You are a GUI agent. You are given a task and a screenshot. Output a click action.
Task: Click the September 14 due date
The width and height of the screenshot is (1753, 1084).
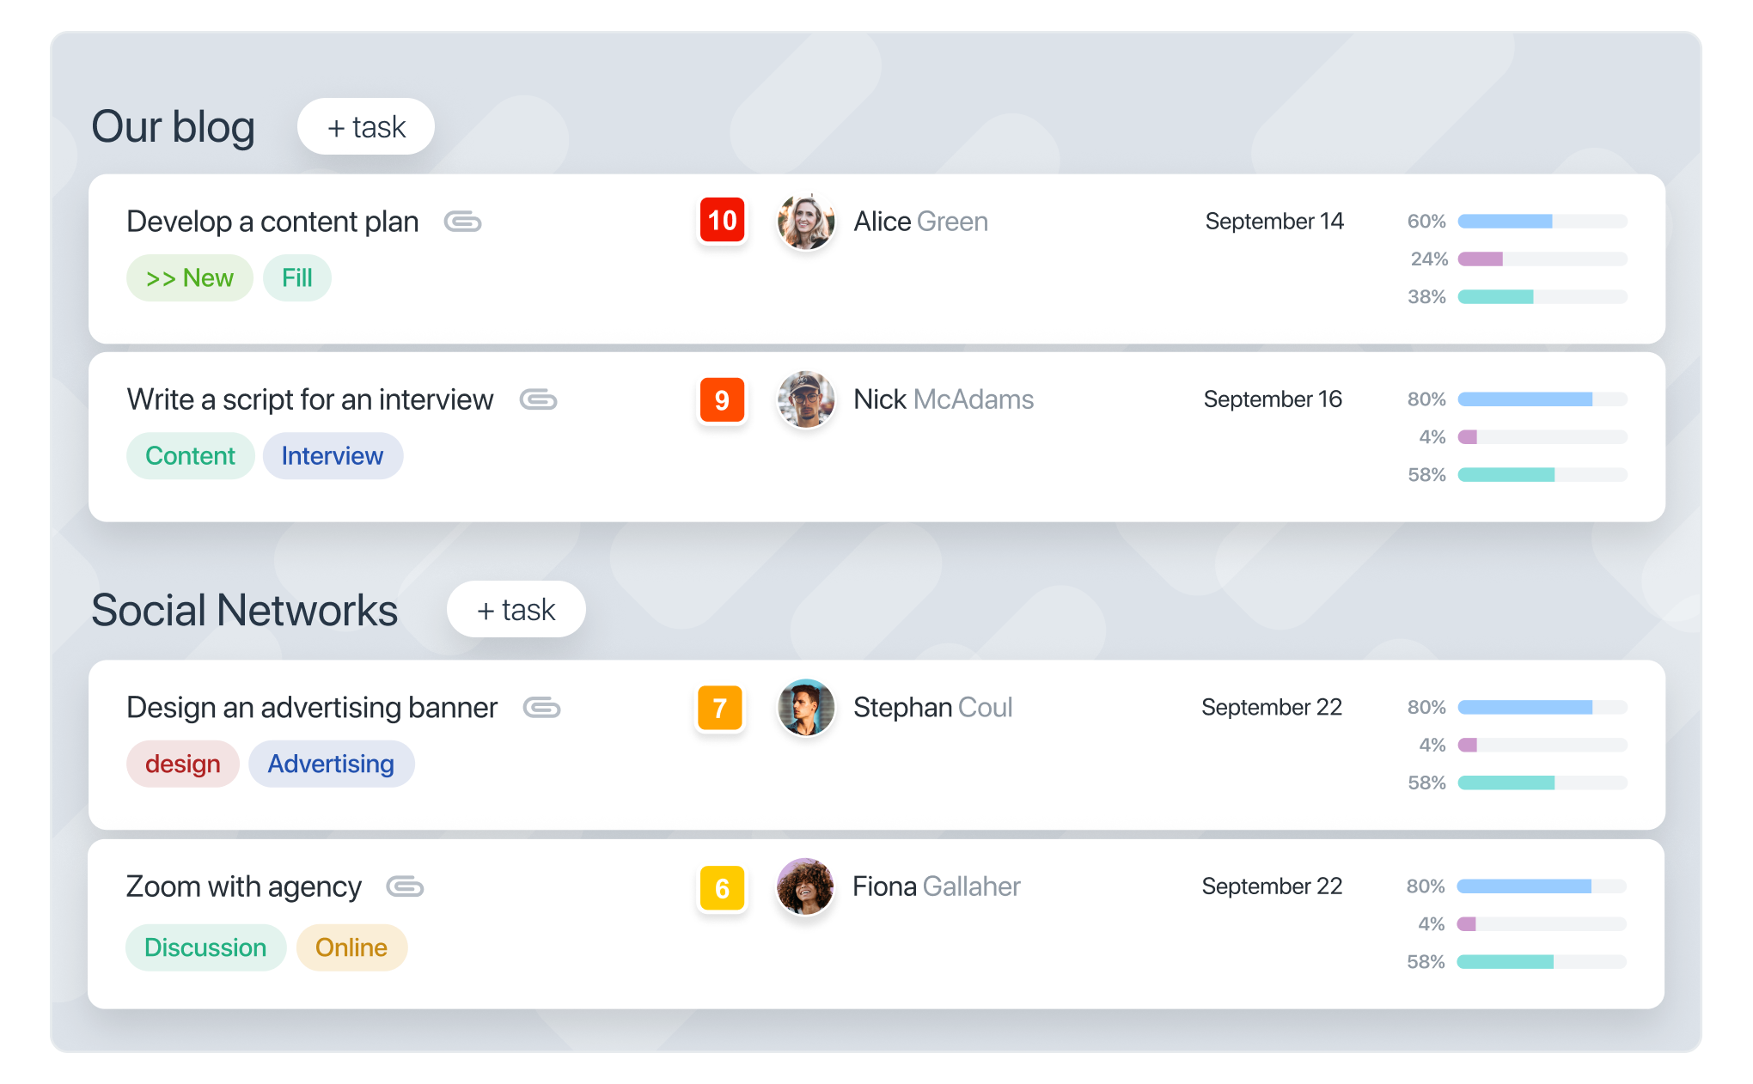(1274, 222)
